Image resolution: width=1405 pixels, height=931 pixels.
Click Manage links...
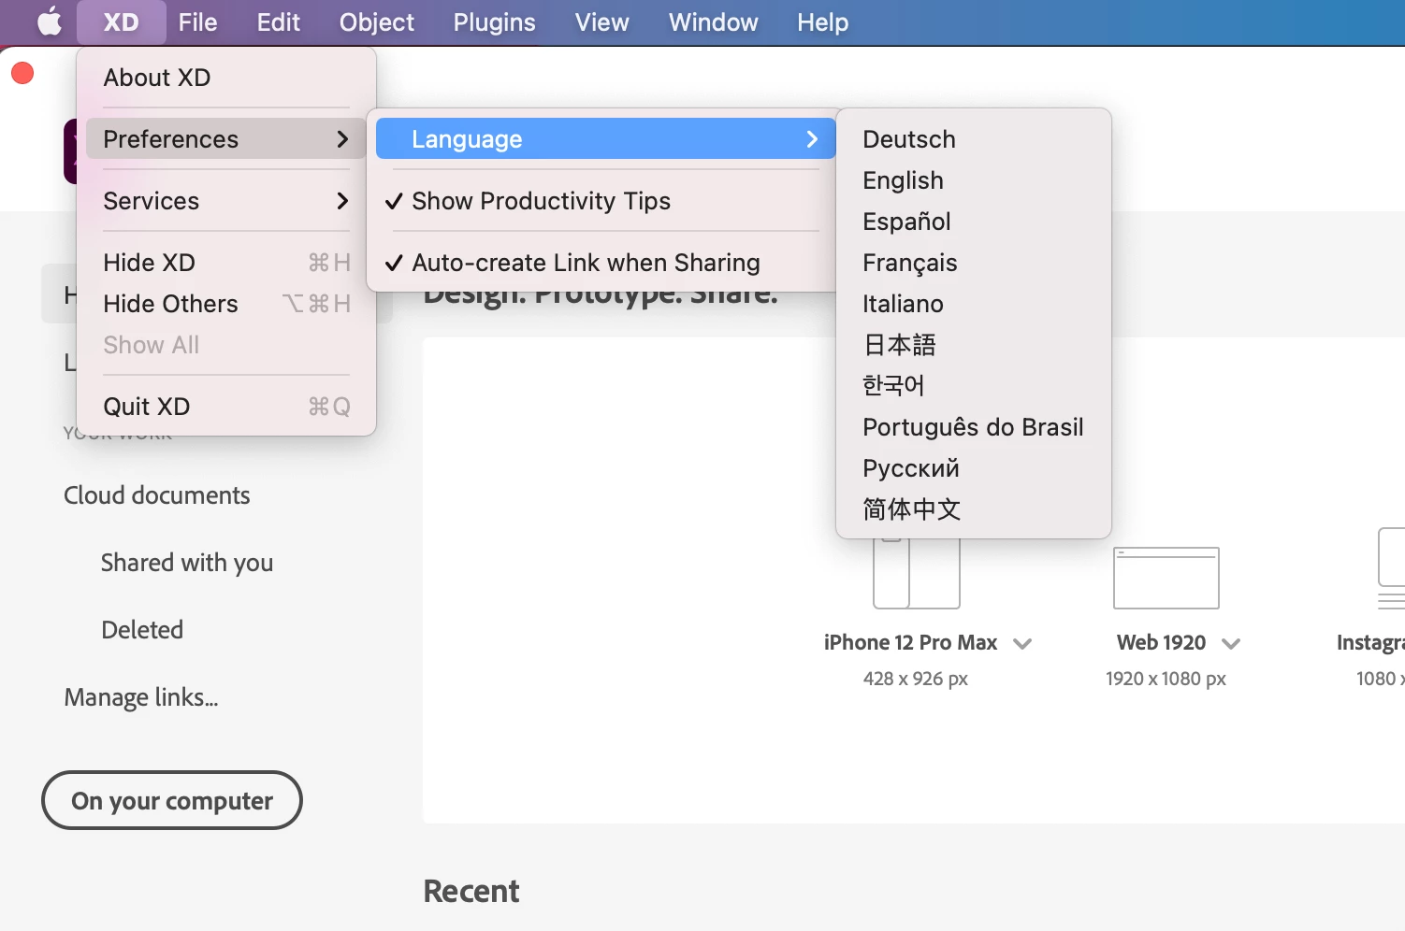[x=141, y=697]
